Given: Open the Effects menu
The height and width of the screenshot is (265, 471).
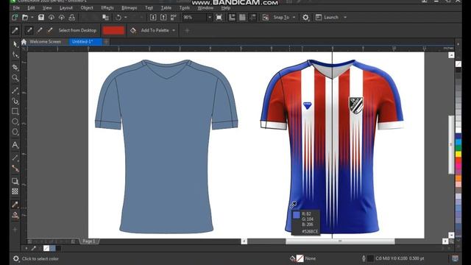Looking at the screenshot, I should (x=107, y=8).
